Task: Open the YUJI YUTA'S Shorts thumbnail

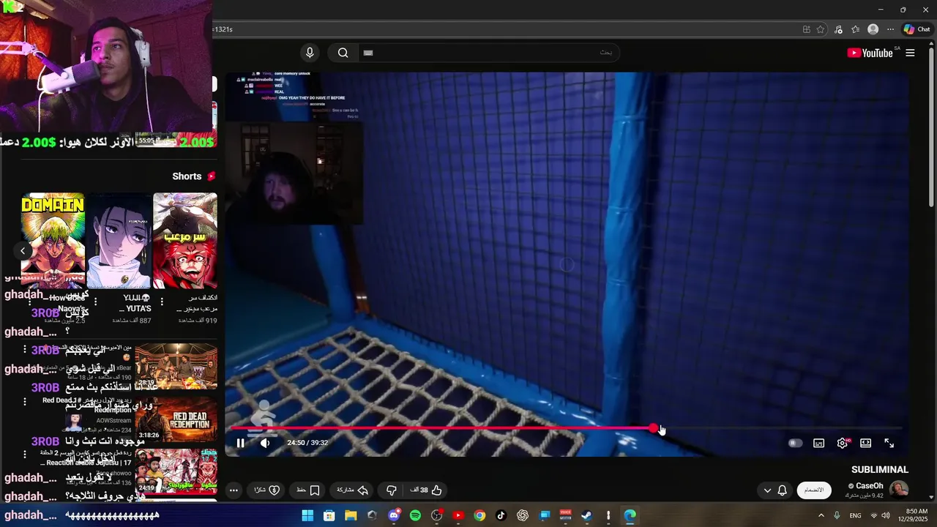Action: (x=119, y=241)
